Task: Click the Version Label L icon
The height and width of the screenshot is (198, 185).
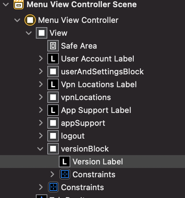Action: pyautogui.click(x=65, y=162)
